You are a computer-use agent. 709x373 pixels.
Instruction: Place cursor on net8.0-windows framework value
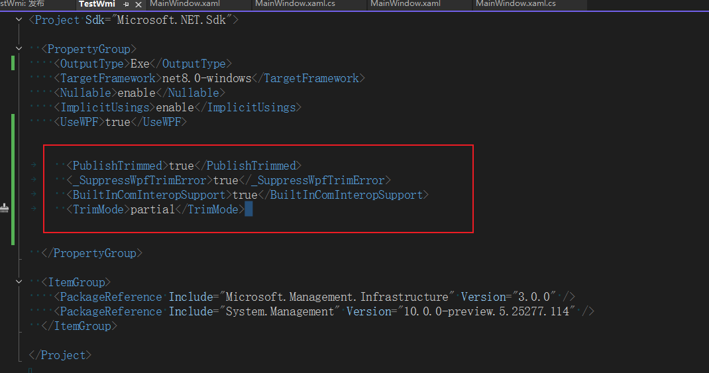[x=207, y=78]
